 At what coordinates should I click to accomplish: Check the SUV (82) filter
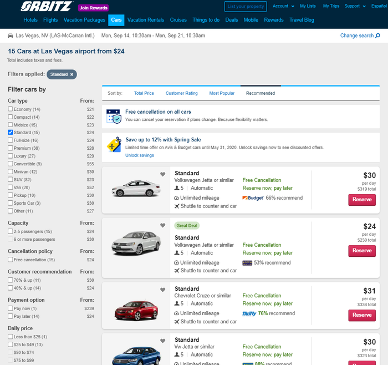pos(11,180)
